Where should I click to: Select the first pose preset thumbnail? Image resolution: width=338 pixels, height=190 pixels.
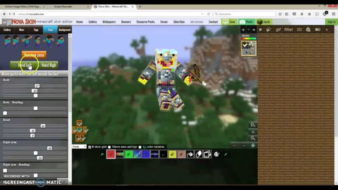(7, 41)
